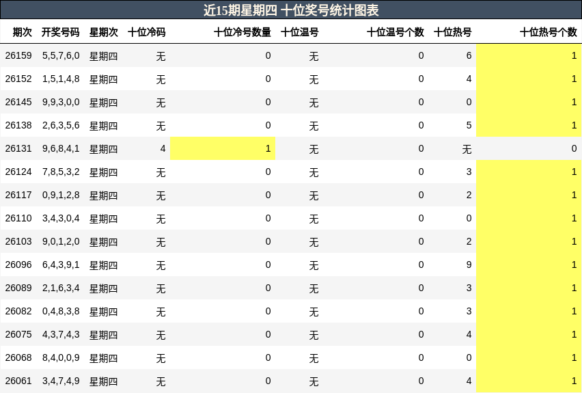Click cold code 无 in row 26110
The image size is (582, 393).
[161, 219]
